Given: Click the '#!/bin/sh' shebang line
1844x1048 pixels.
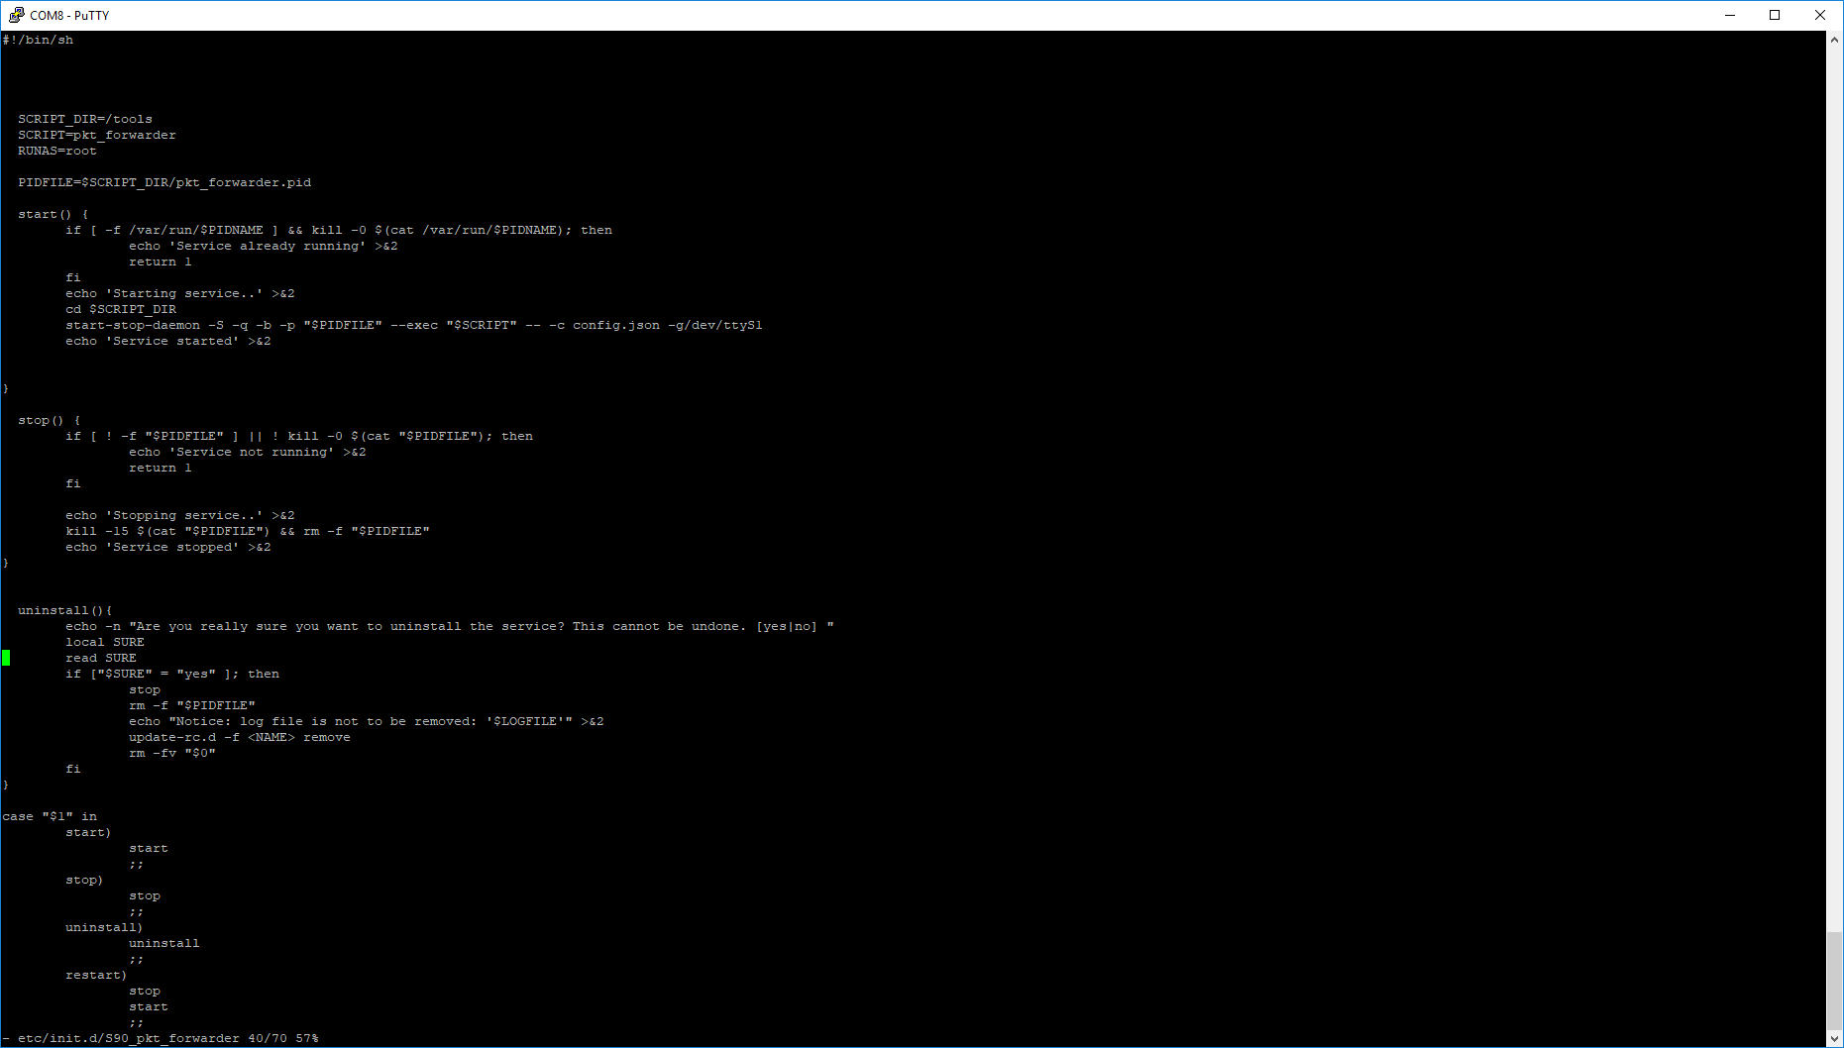Looking at the screenshot, I should point(38,40).
